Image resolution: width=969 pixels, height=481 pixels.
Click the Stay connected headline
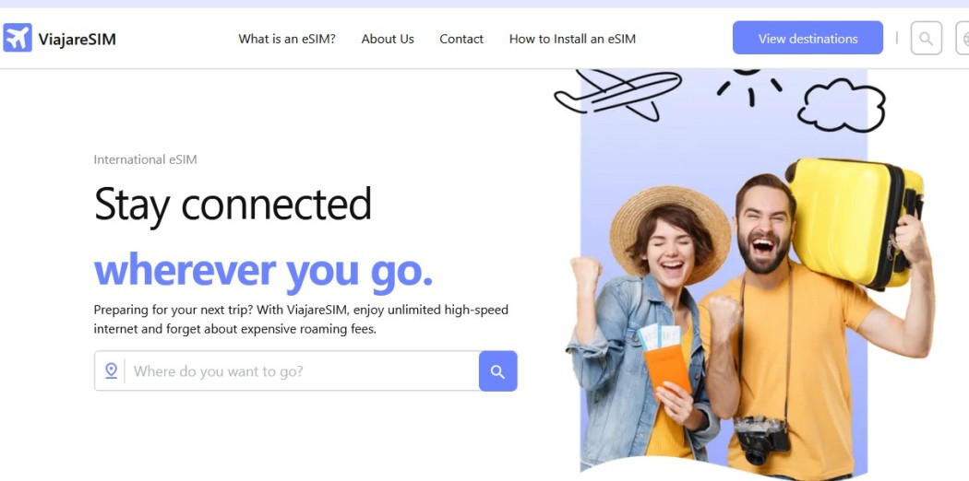point(233,205)
